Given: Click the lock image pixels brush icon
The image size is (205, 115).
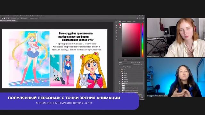Looking at the screenshot, I should click(126, 67).
